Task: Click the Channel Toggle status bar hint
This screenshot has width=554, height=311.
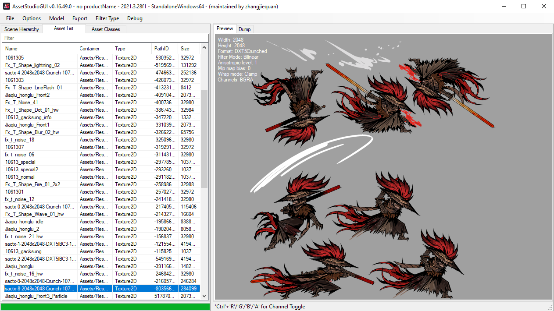Action: [260, 307]
